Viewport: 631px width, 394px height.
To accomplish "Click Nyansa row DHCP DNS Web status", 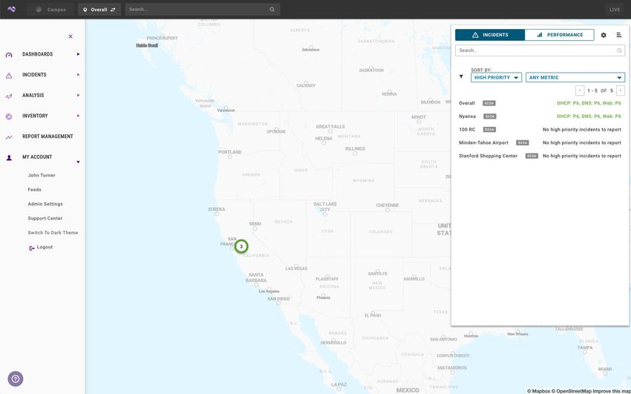I will [x=589, y=116].
